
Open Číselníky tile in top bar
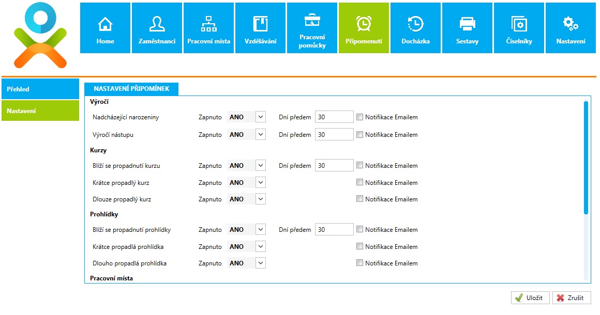[519, 28]
